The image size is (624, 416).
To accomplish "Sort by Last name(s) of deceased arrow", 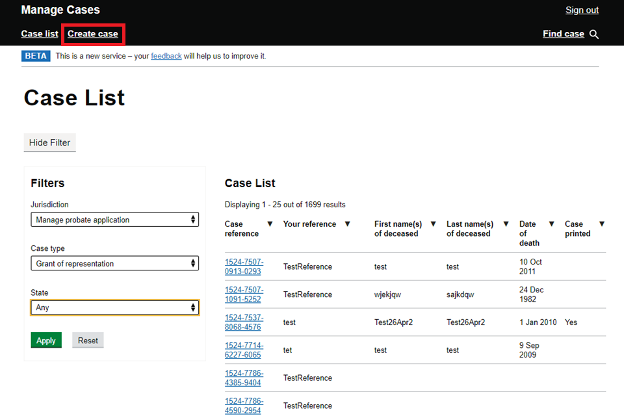I will (505, 224).
